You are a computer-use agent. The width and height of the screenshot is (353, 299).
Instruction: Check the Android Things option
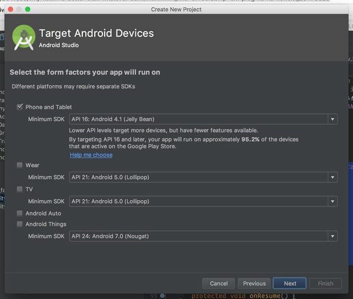tap(20, 224)
